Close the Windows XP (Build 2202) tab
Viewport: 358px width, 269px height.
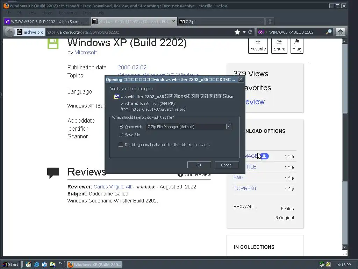173,21
